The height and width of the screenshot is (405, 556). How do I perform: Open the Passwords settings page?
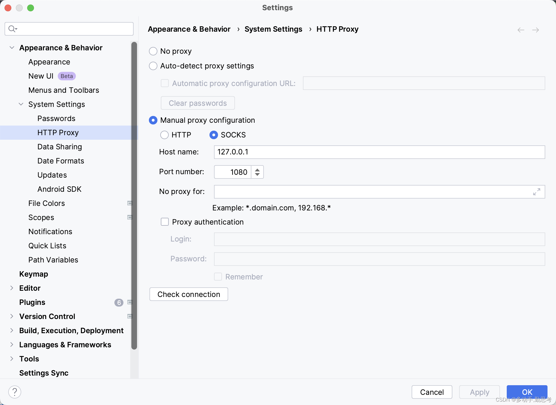56,119
